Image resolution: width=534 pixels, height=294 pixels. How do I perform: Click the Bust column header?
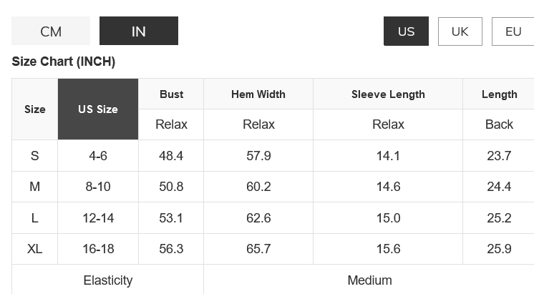click(171, 94)
